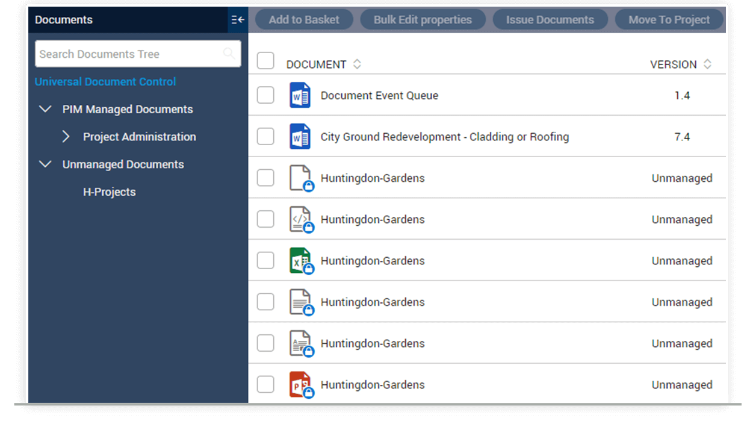Click Word icon for Document Event Queue
The height and width of the screenshot is (424, 753).
coord(300,95)
